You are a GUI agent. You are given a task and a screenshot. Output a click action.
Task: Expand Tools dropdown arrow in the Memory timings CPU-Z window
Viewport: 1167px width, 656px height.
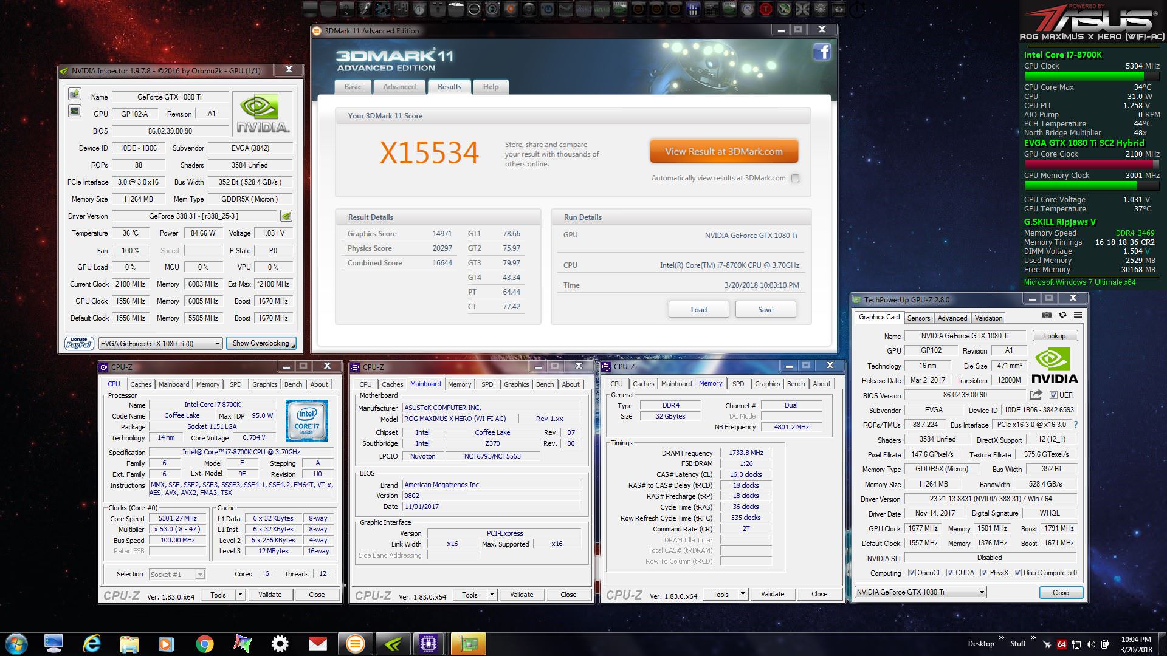tap(743, 594)
